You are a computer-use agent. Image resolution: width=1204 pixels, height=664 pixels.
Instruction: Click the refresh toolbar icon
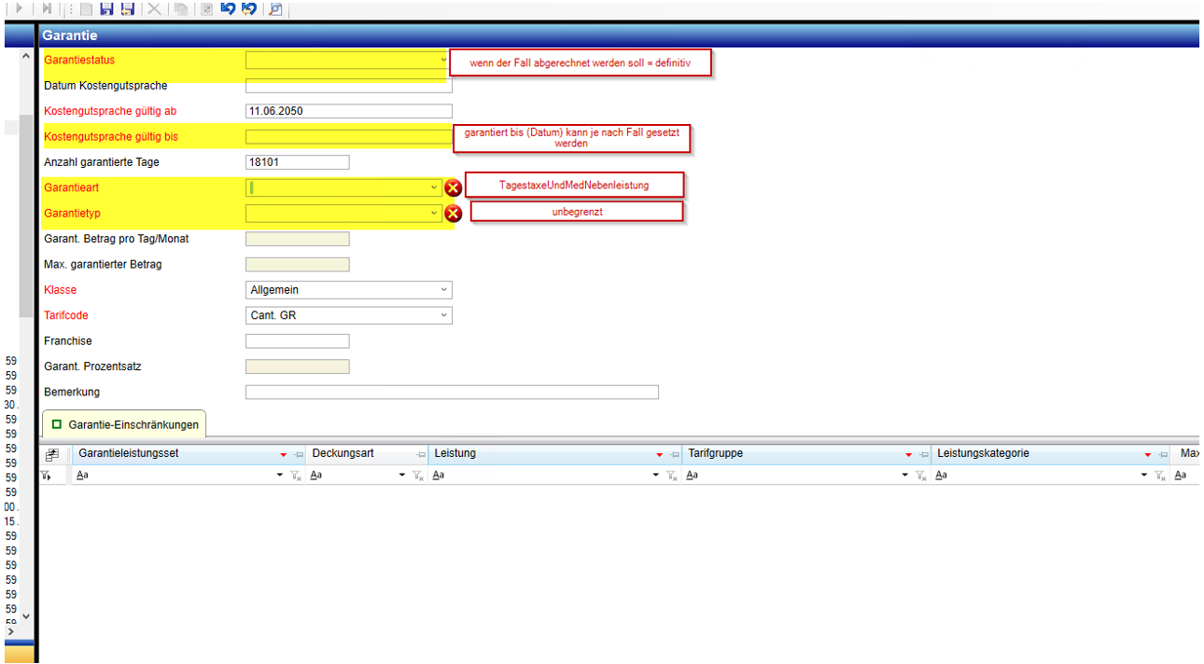point(206,8)
